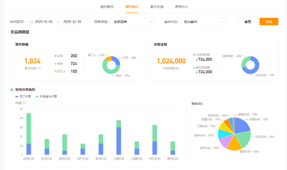Click the blue 主诉 circle marker
Screen dimensions: 287x170
click(55, 56)
